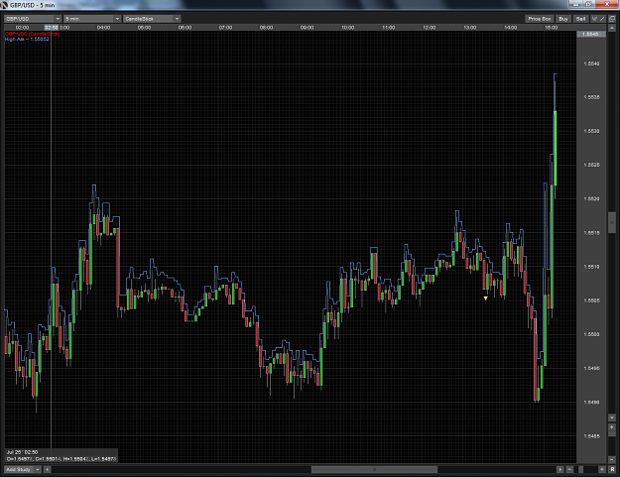The image size is (620, 477).
Task: Open the GBP/USD symbol dropdown
Action: click(x=33, y=19)
